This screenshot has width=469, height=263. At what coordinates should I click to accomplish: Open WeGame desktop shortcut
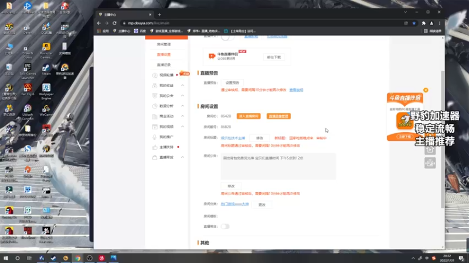(46, 110)
